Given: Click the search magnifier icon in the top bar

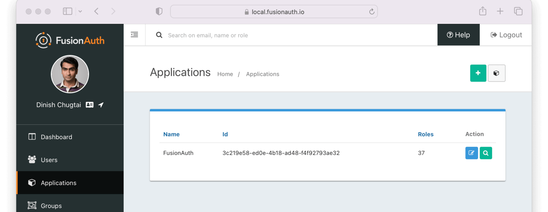Looking at the screenshot, I should pos(159,35).
